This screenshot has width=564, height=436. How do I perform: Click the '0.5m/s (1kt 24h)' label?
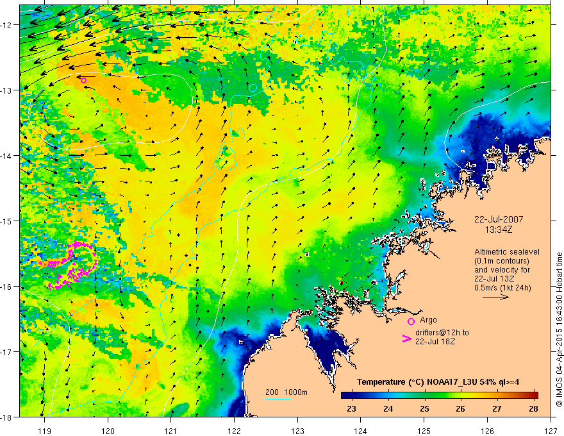502,288
